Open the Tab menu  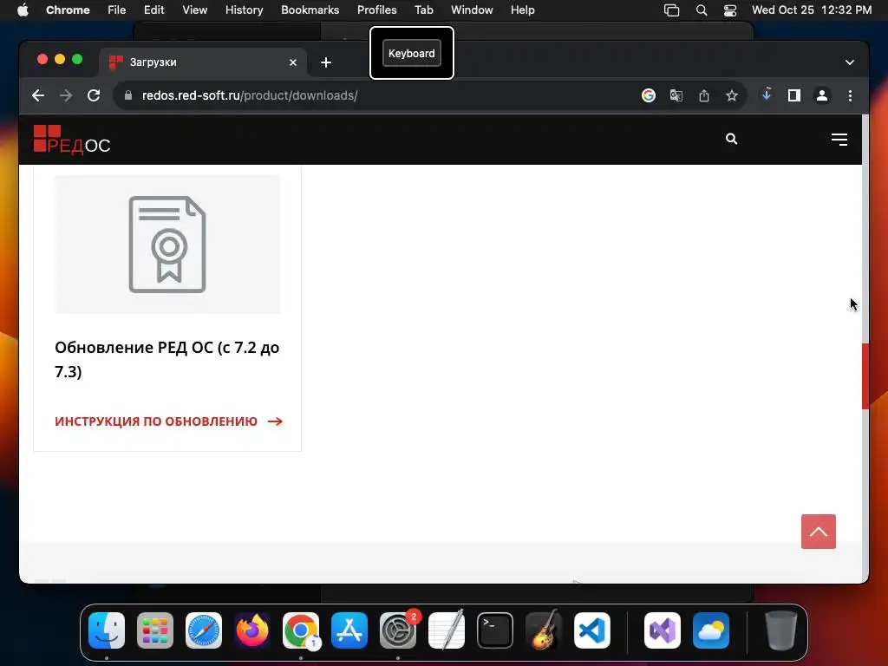coord(423,10)
